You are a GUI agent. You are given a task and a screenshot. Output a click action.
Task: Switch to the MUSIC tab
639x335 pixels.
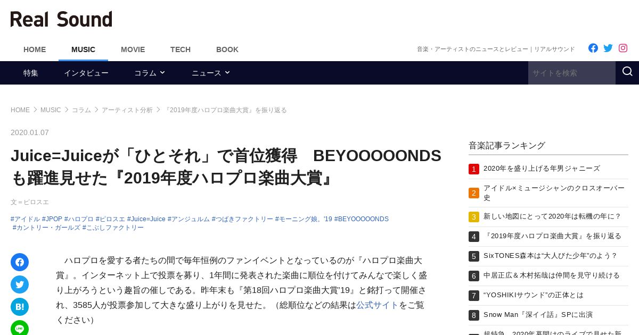click(x=83, y=49)
